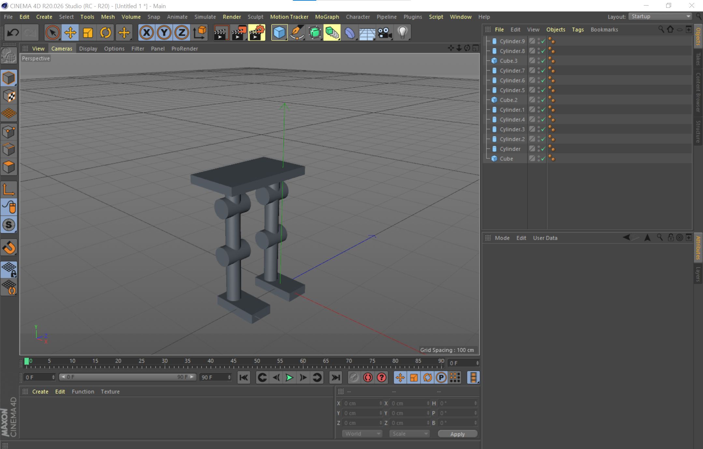Toggle the Y axis lock
Screen dimensions: 703x449
click(164, 33)
